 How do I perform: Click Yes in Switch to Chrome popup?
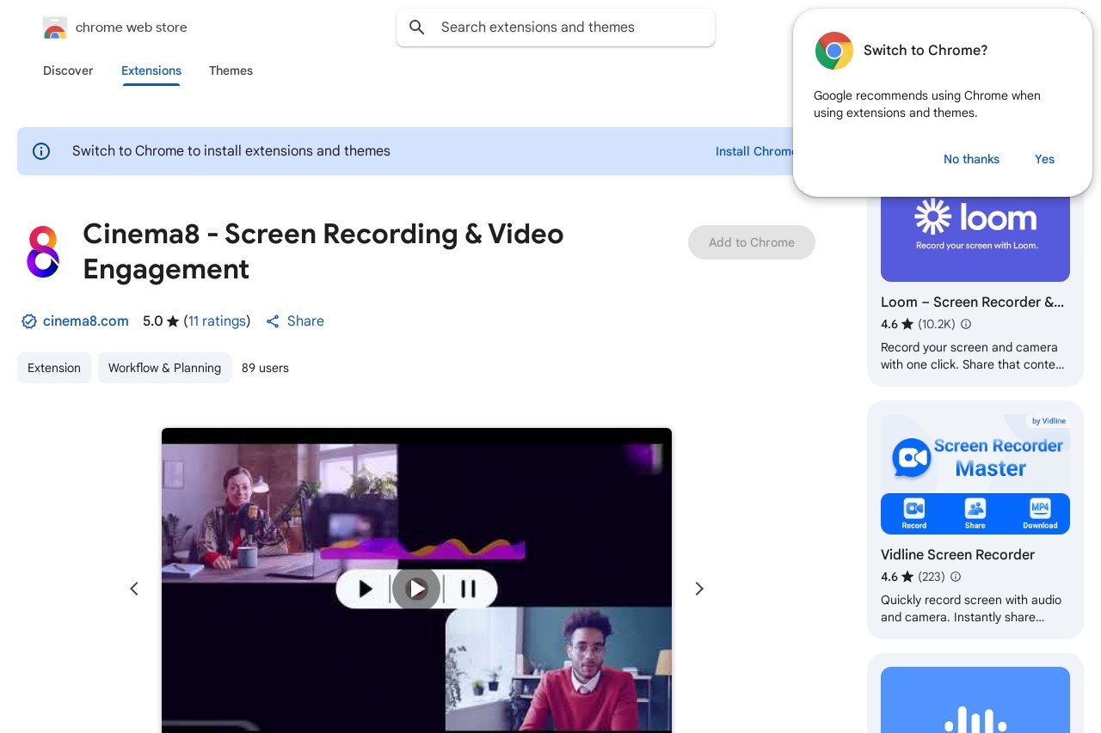pos(1044,159)
